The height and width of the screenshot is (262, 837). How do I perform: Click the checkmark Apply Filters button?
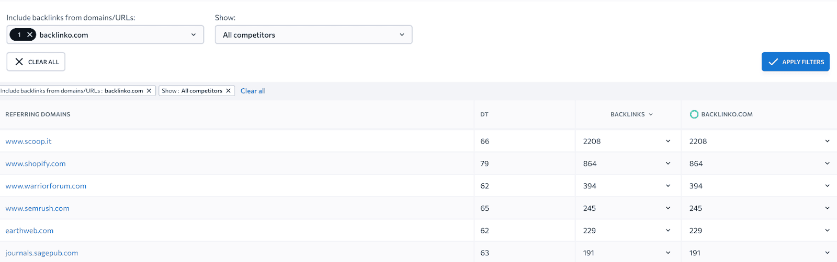tap(795, 62)
